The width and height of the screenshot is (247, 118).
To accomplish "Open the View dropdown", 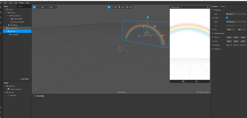I will (44, 7).
